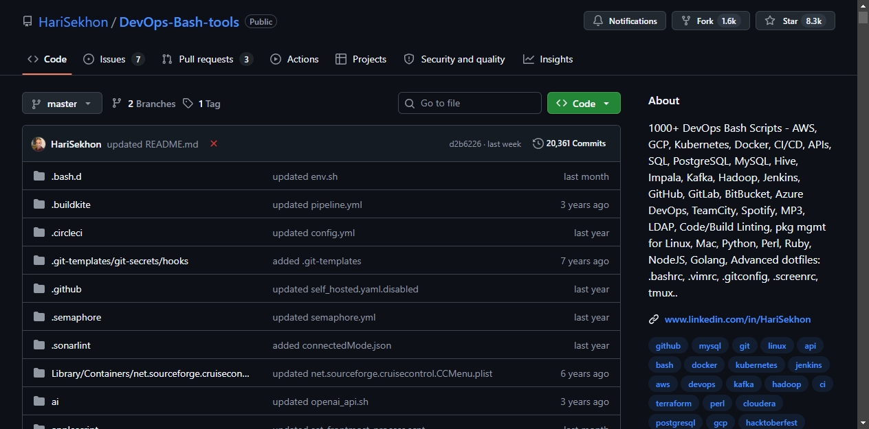The image size is (869, 429).
Task: Click the Star count 8.3k
Action: (x=813, y=21)
